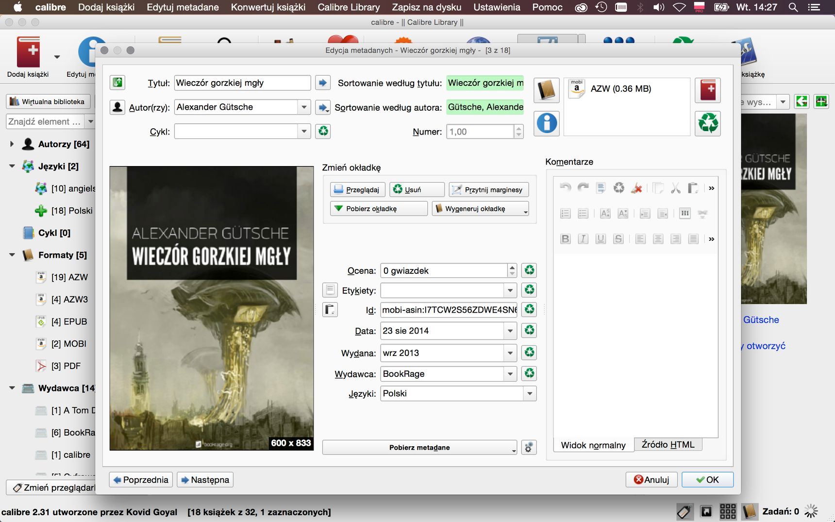Viewport: 835px width, 522px height.
Task: Center comment text
Action: click(x=658, y=238)
